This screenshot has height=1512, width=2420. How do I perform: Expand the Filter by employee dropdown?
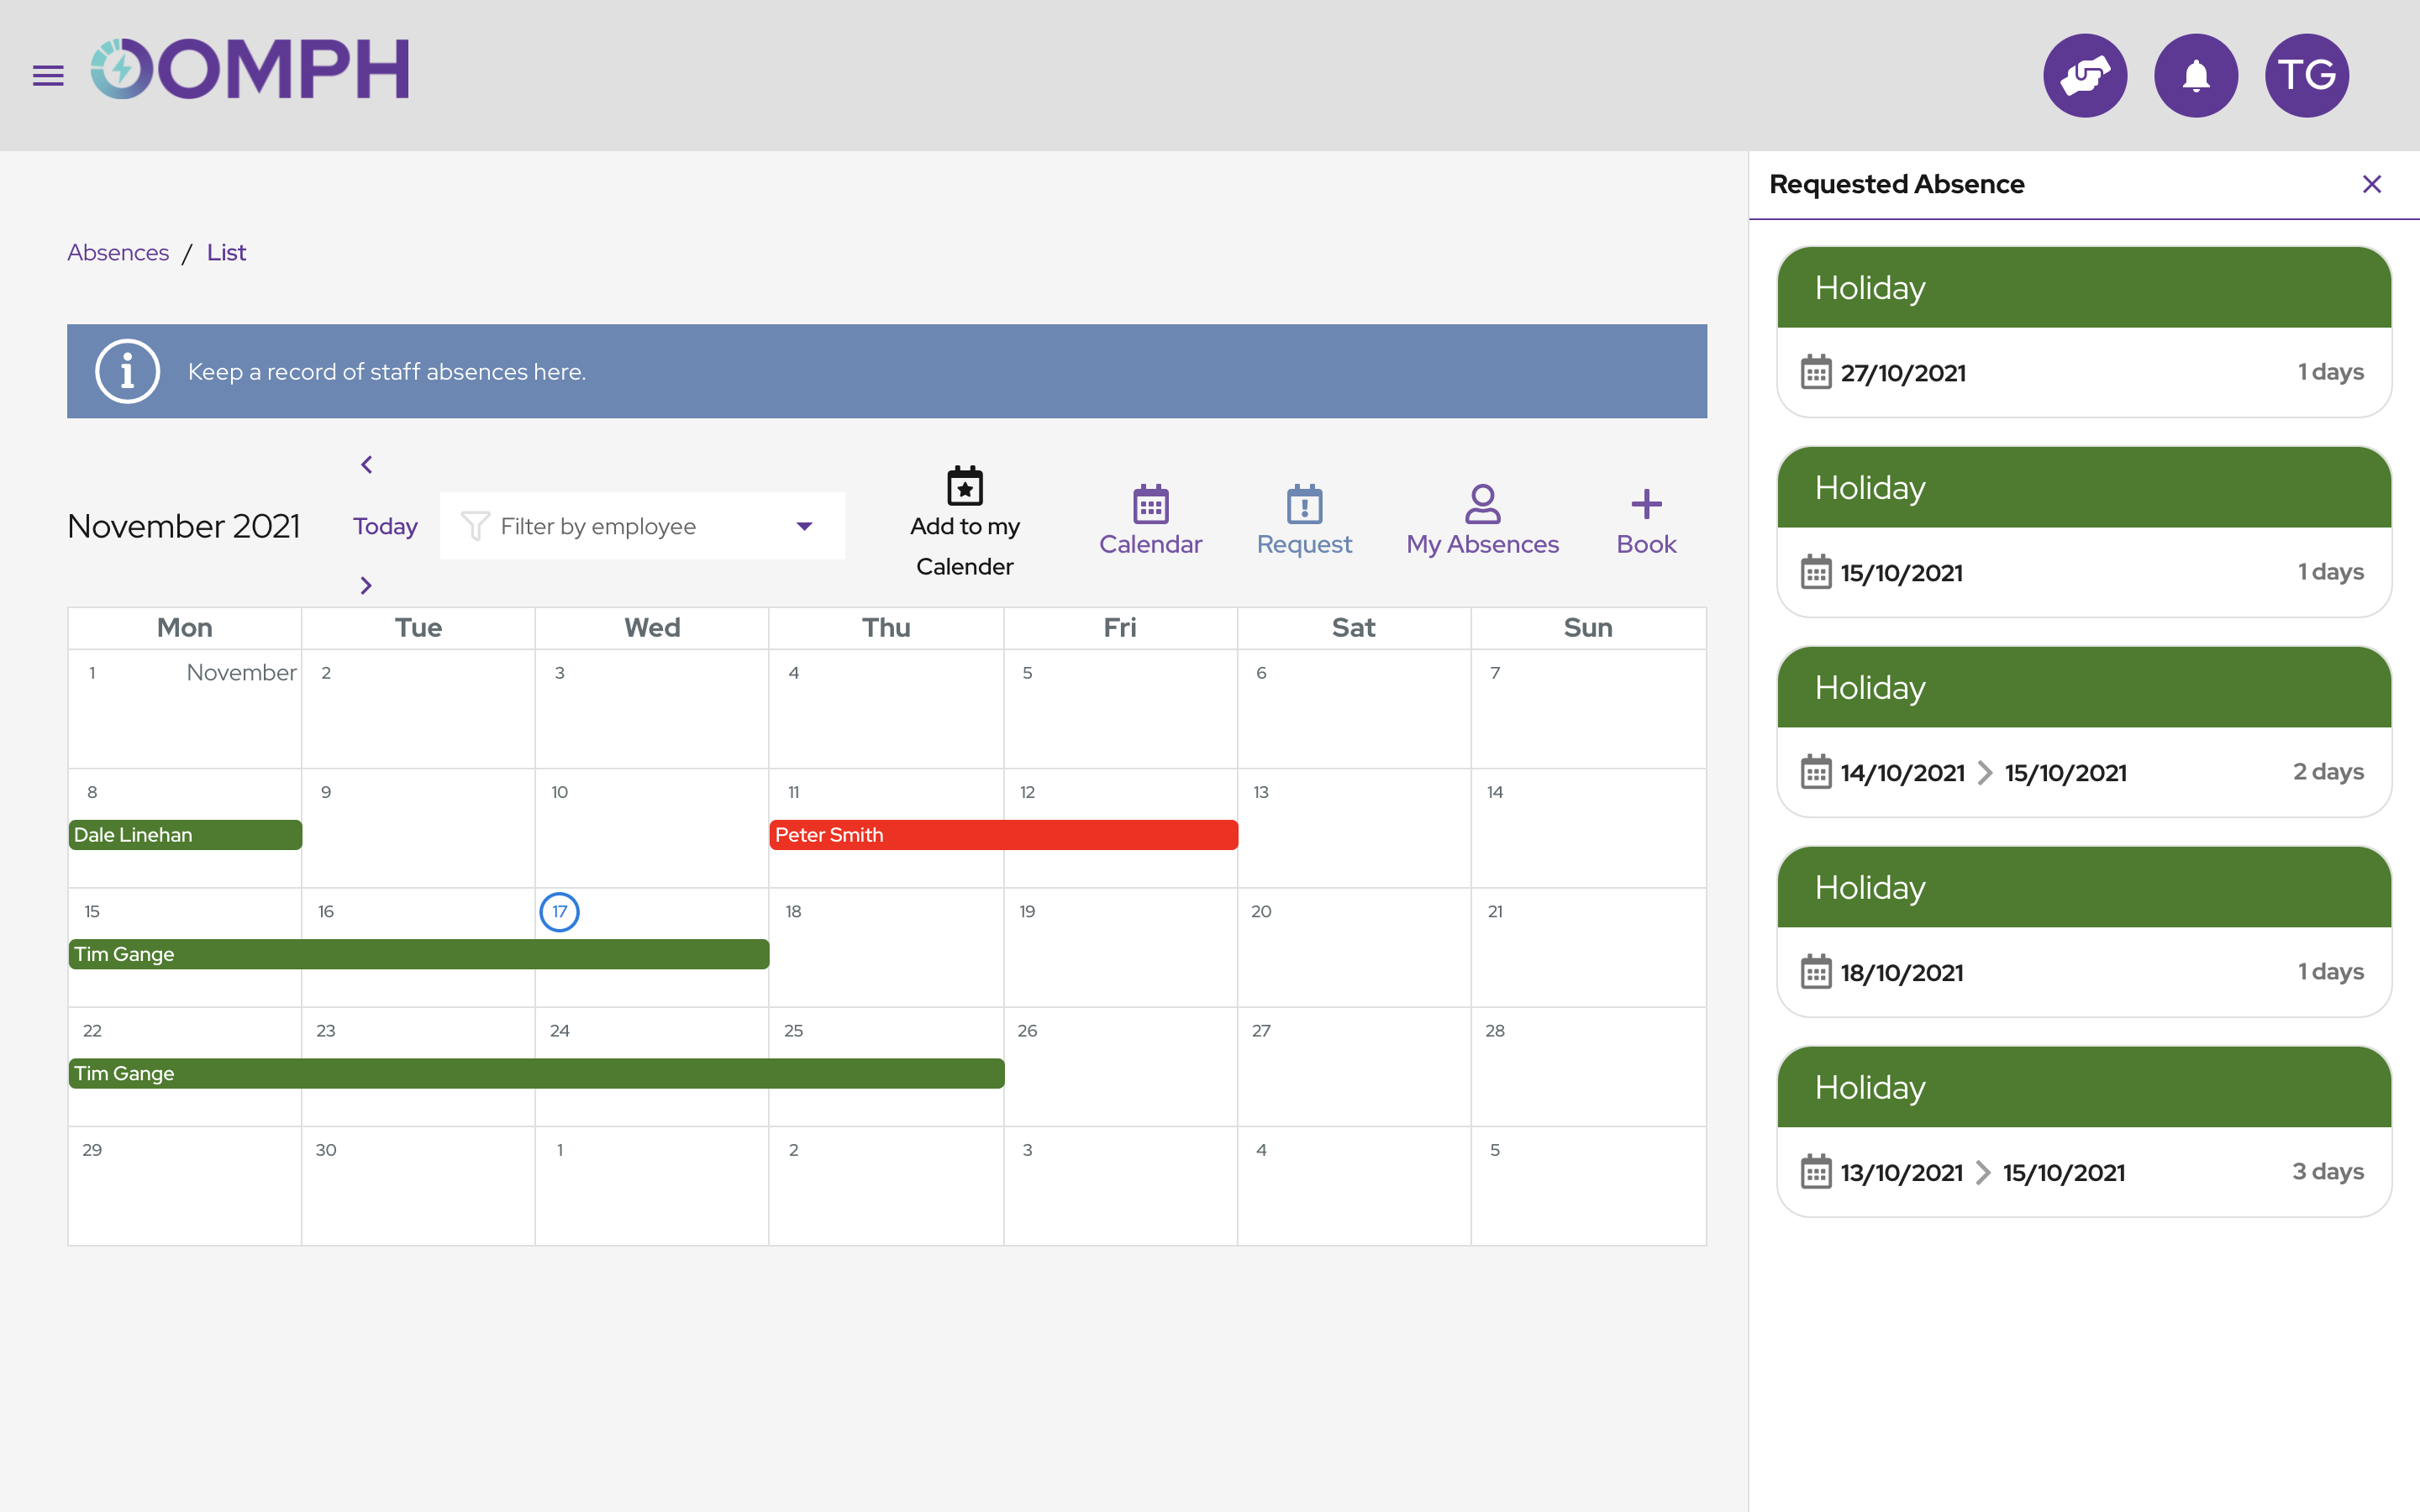642,526
